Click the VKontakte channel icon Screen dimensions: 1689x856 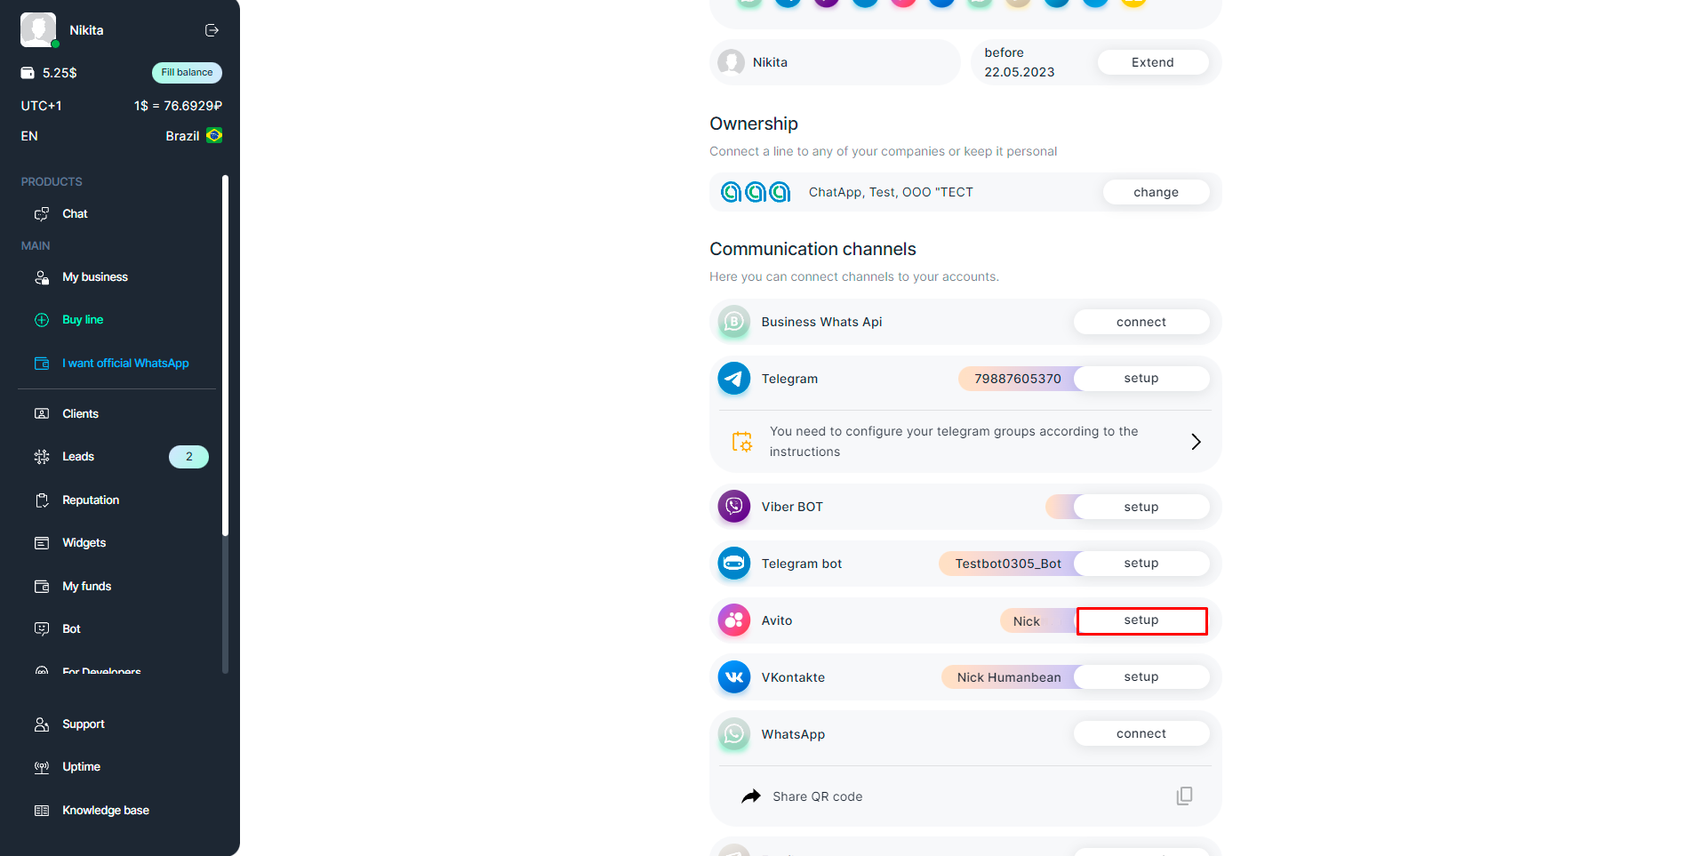[x=733, y=677]
